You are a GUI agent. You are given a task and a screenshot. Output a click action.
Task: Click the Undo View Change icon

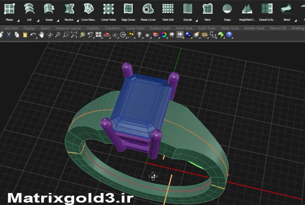tap(90, 35)
